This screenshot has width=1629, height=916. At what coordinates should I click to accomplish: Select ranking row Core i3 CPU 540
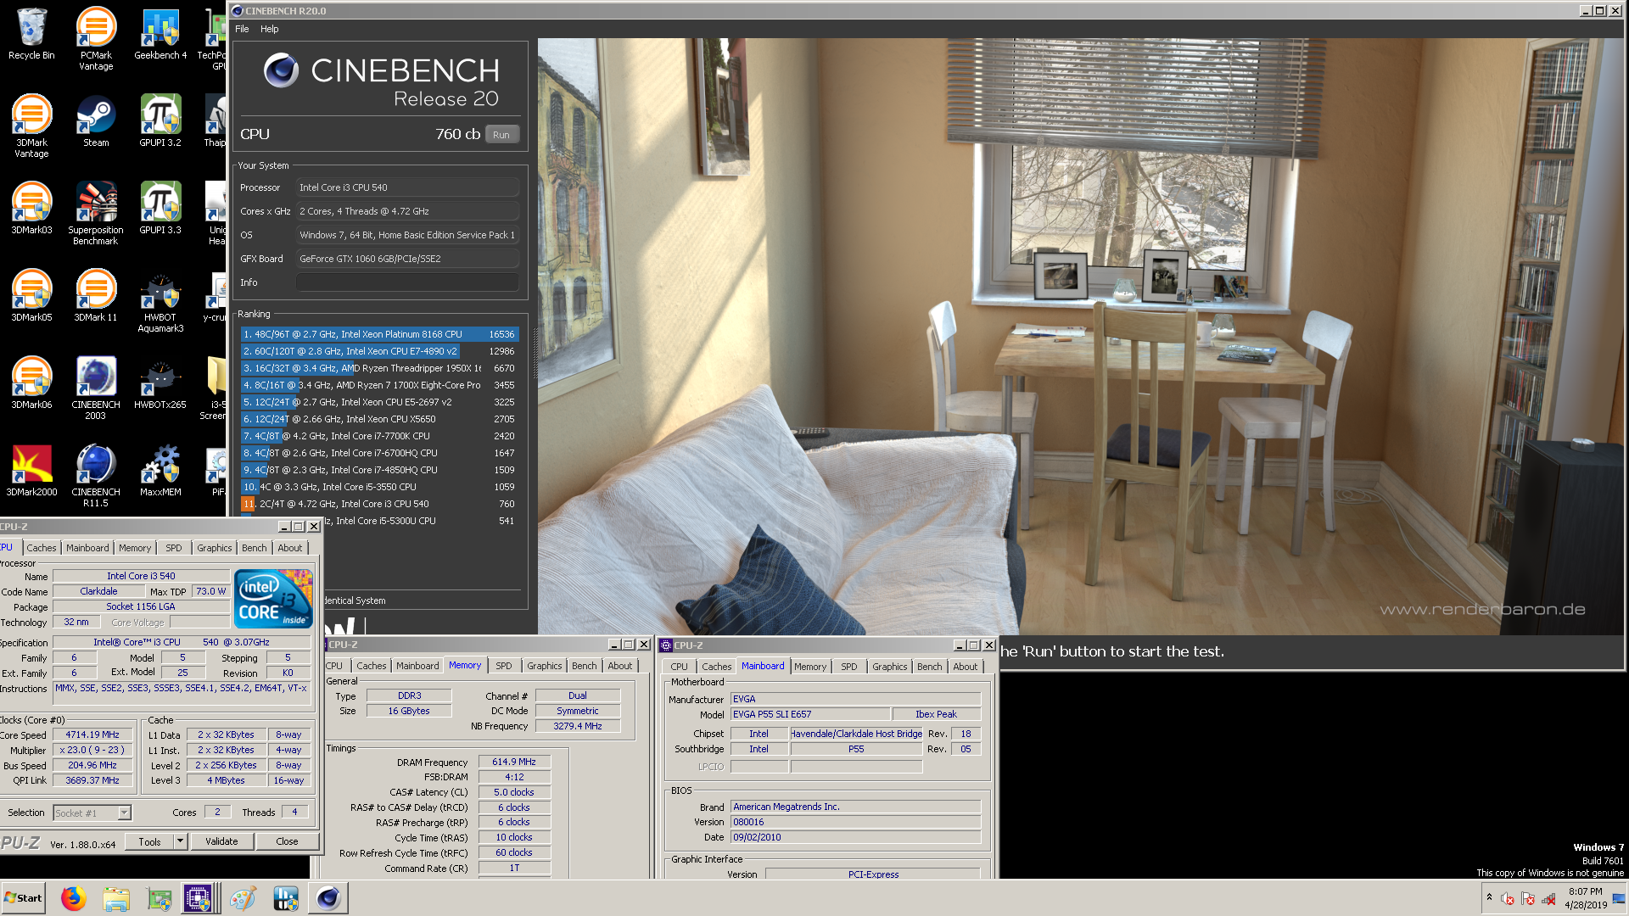click(379, 504)
